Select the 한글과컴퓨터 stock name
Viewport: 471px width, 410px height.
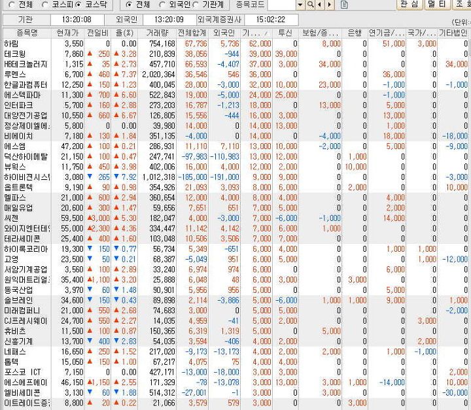pos(26,85)
